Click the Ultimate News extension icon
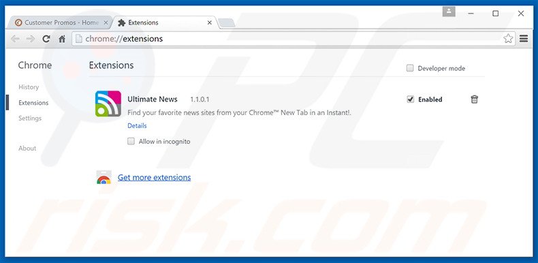Screen dimensions: 538x263 108,104
